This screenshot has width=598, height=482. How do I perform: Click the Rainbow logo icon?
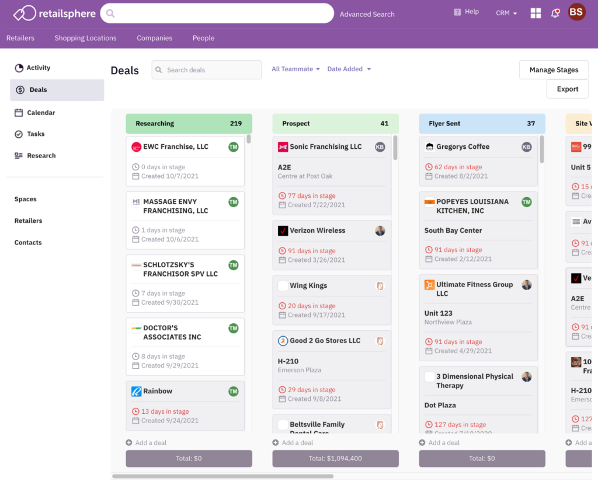pos(136,392)
